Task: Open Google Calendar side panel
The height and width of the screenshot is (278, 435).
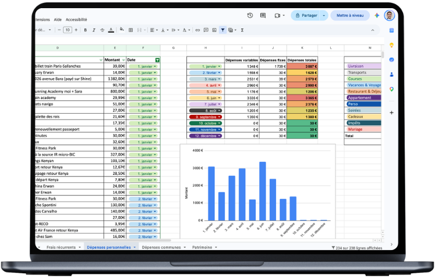Action: point(391,30)
